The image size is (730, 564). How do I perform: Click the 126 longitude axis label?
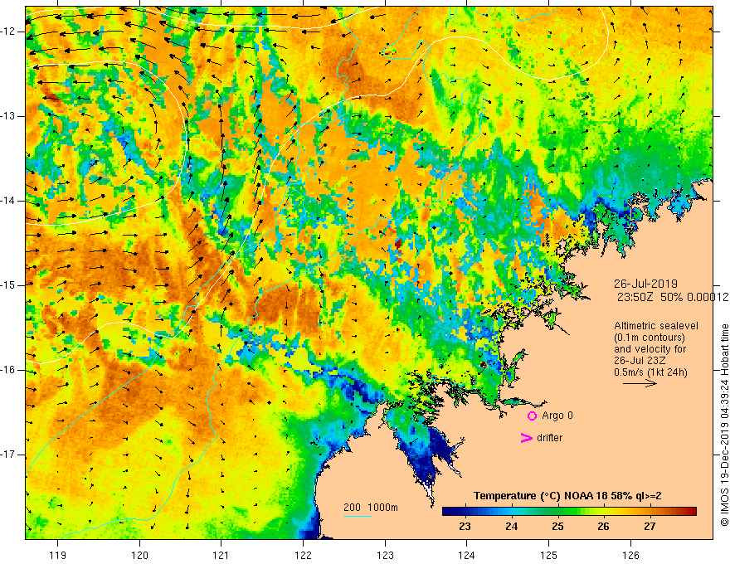[x=630, y=556]
